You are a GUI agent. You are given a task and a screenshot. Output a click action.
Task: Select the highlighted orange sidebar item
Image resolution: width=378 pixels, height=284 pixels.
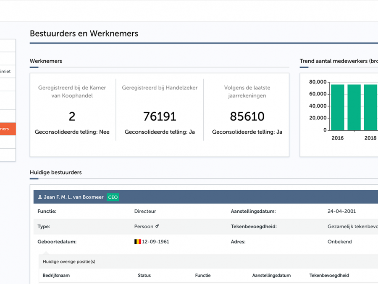[8, 129]
